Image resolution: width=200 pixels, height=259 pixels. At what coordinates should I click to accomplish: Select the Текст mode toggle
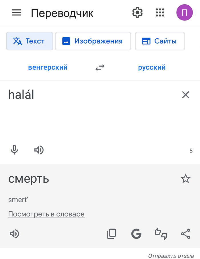click(29, 41)
